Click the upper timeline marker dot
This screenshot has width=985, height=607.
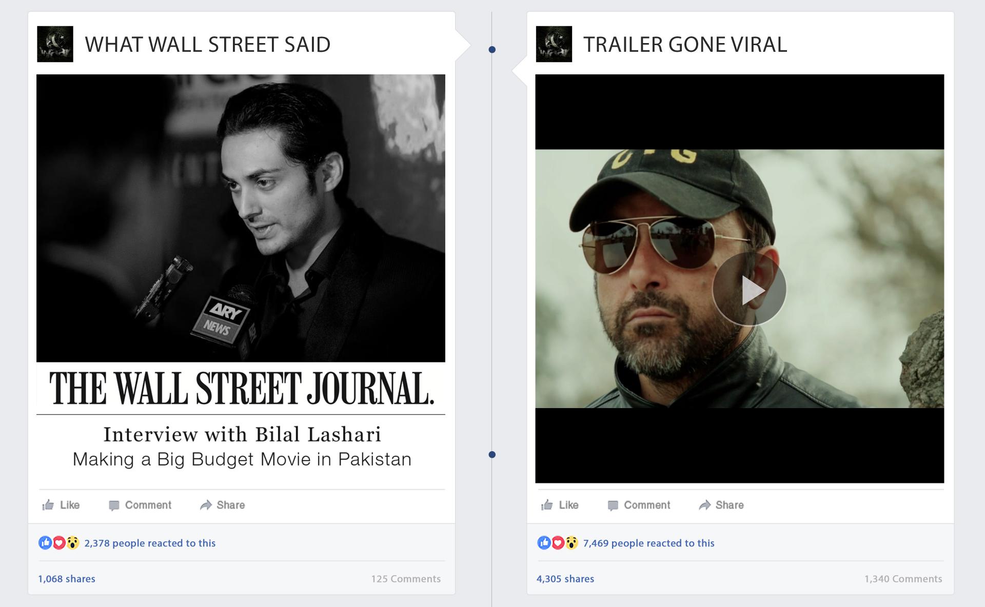point(492,50)
